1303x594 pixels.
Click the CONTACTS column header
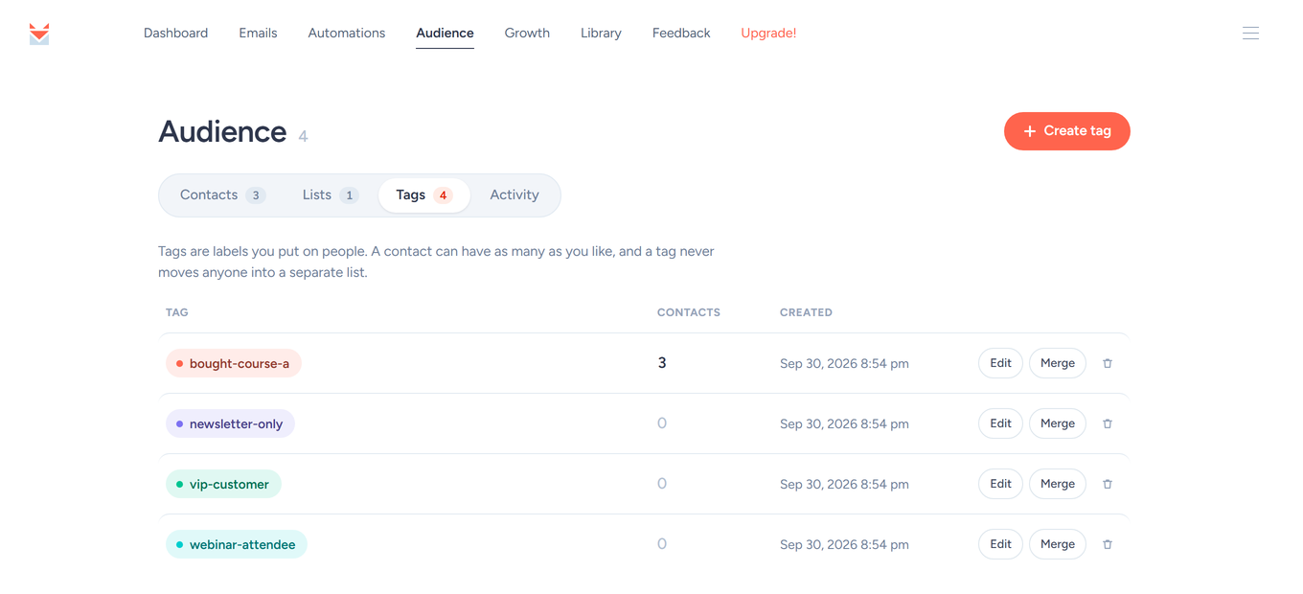click(x=689, y=312)
